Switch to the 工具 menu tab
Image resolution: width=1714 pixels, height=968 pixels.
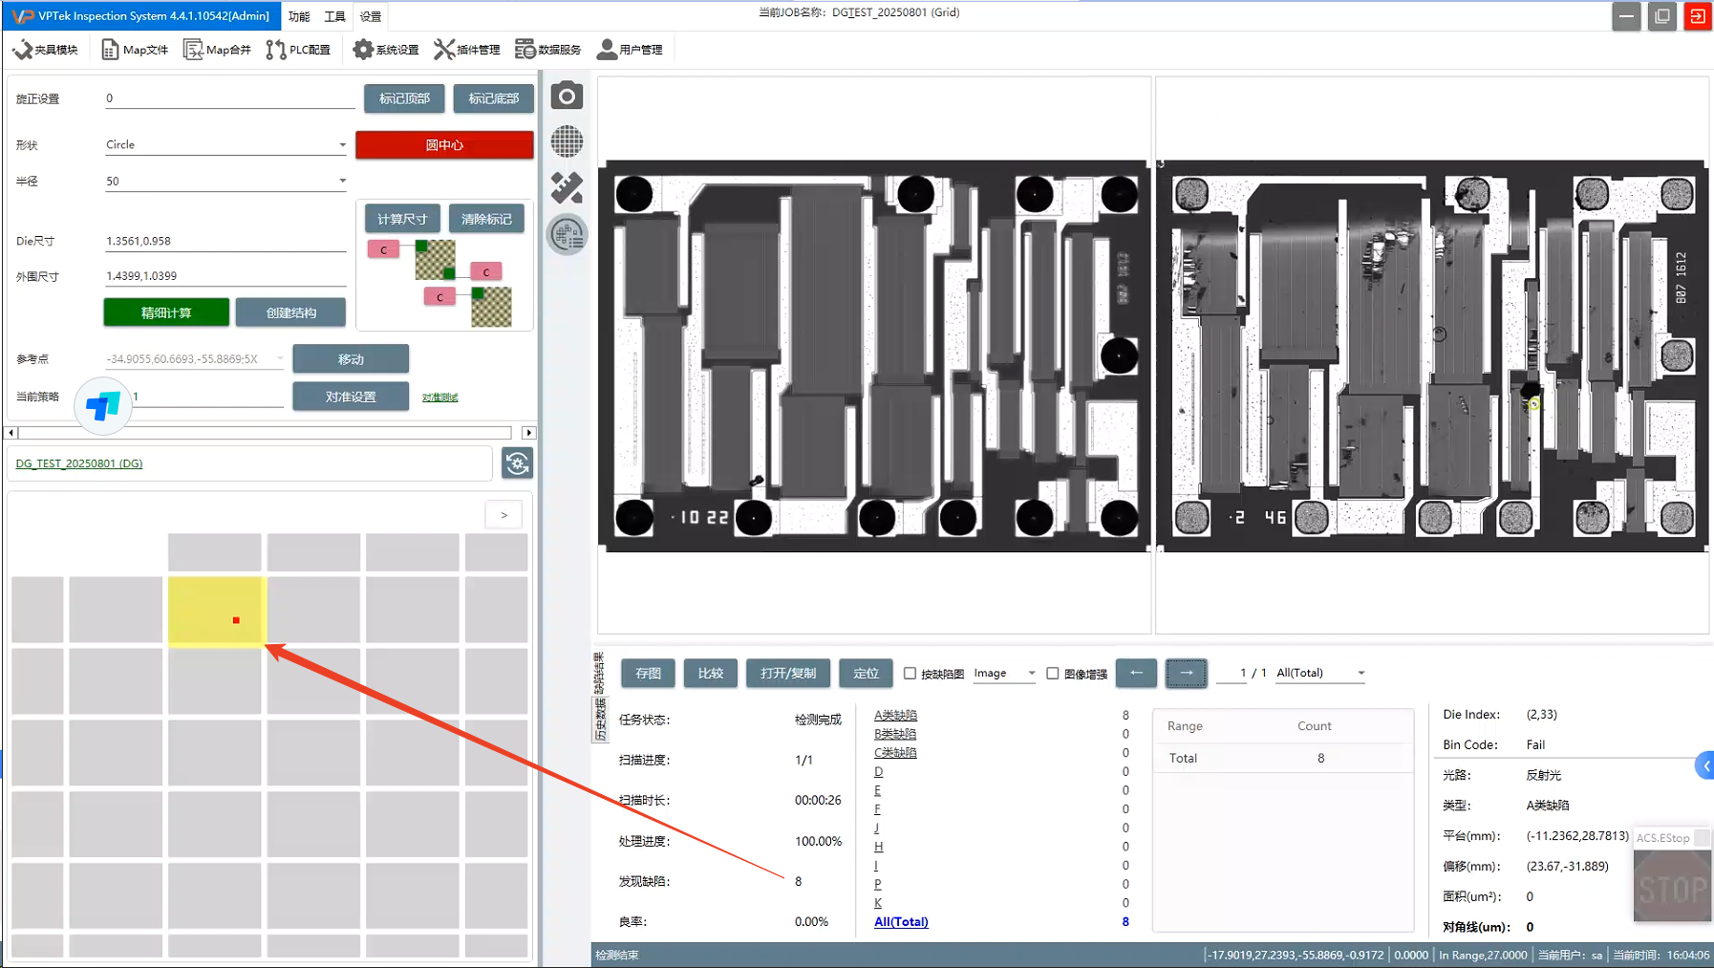point(334,16)
